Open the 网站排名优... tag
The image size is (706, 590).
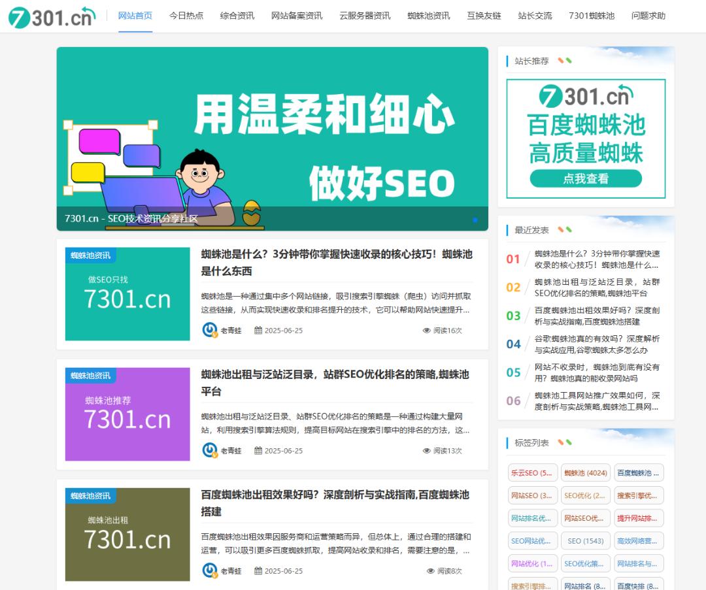click(x=532, y=518)
